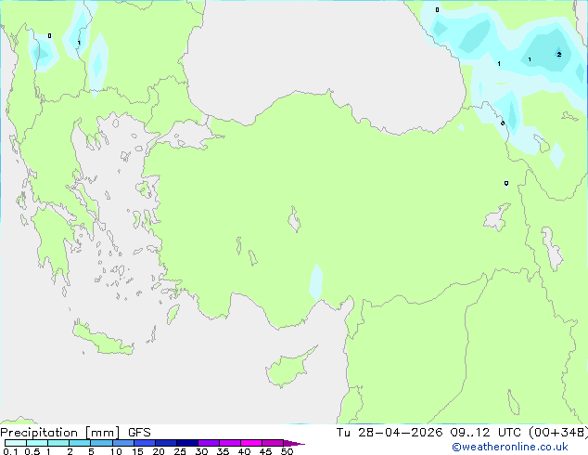Pick the legend swatch between 45 and 50
588x455 pixels.
[273, 443]
